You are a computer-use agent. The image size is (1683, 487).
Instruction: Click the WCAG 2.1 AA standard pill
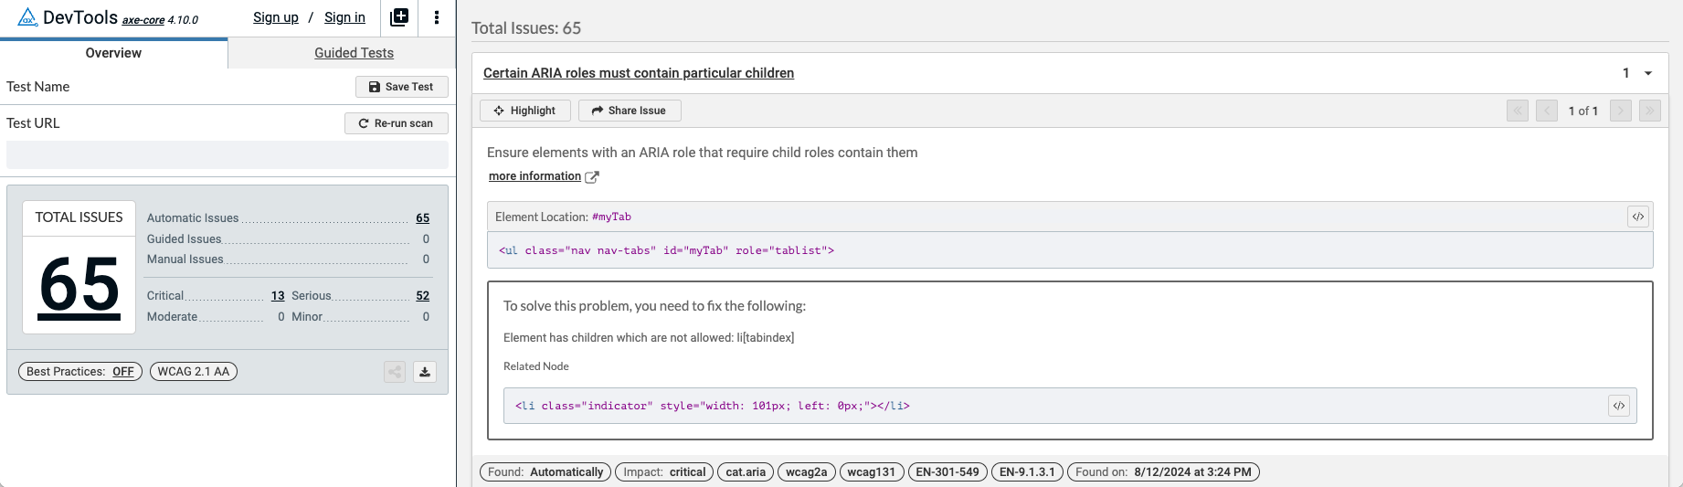tap(194, 372)
